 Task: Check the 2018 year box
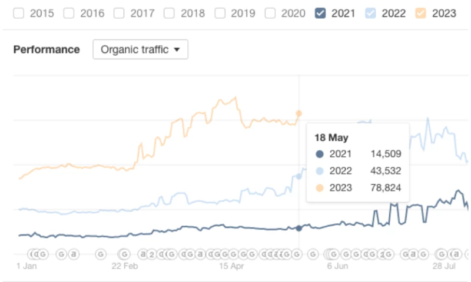(170, 13)
